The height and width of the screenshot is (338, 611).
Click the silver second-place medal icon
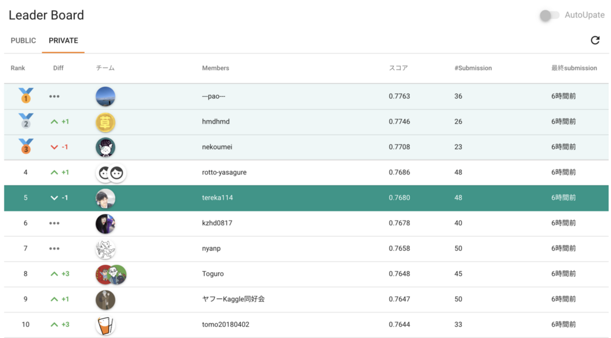tap(26, 121)
